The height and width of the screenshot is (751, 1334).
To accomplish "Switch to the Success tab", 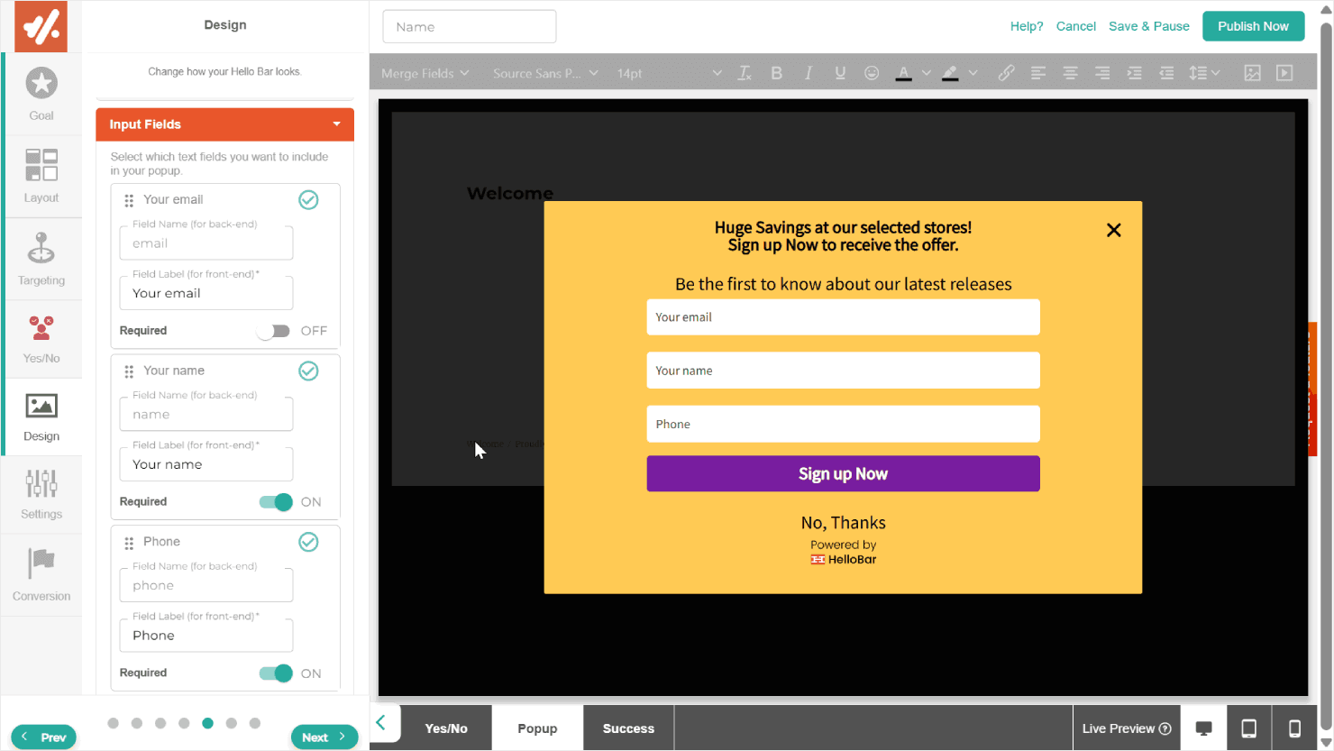I will pyautogui.click(x=628, y=728).
